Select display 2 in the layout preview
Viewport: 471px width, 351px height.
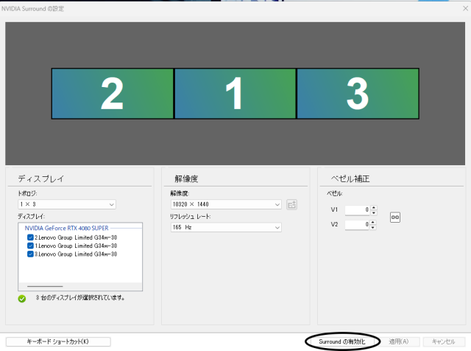[x=112, y=94]
